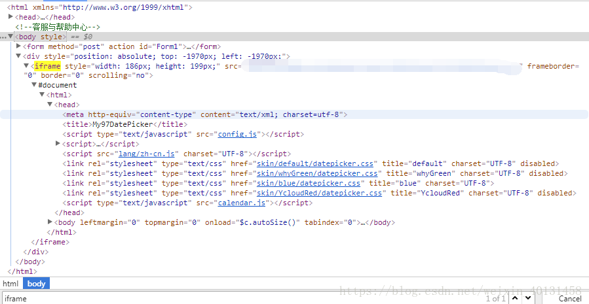The image size is (589, 304).
Task: Open skin/default/datepicker.css stylesheet link
Action: tap(315, 163)
